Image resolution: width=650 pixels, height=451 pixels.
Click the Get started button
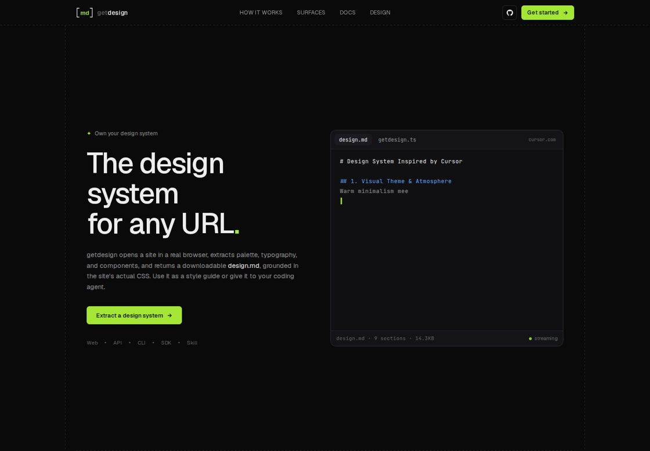coord(548,12)
